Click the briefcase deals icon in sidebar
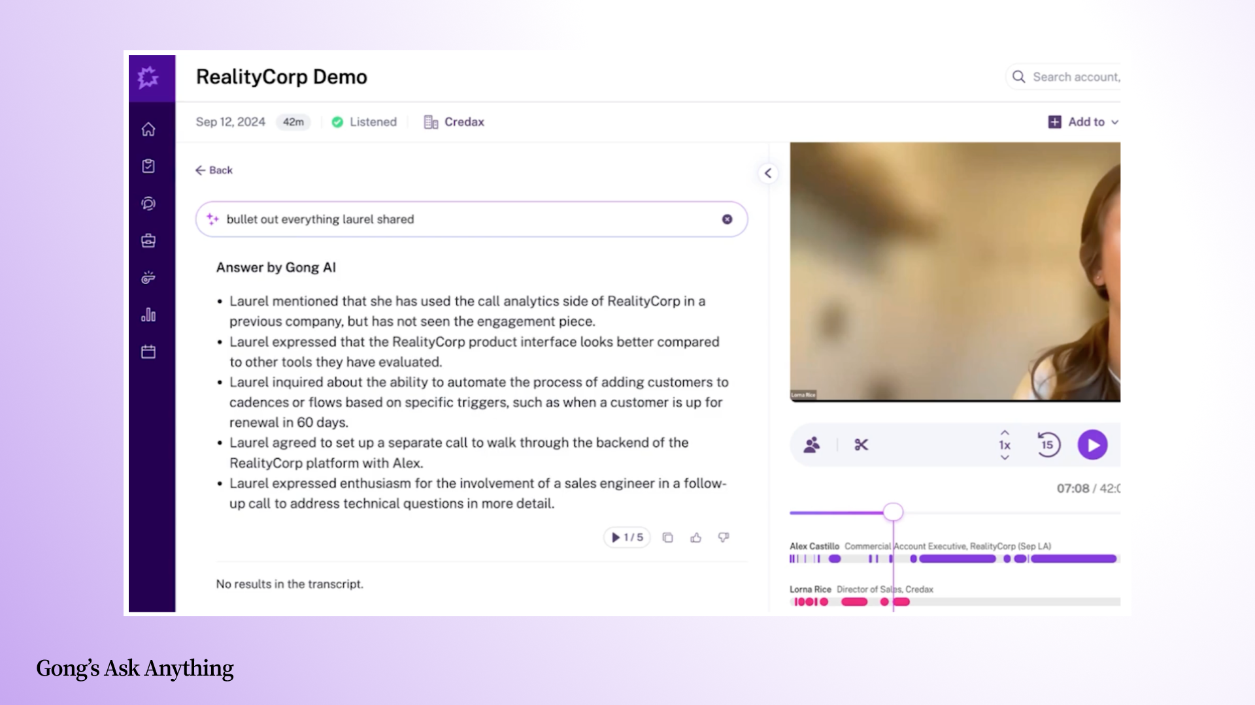This screenshot has width=1255, height=705. coord(148,241)
